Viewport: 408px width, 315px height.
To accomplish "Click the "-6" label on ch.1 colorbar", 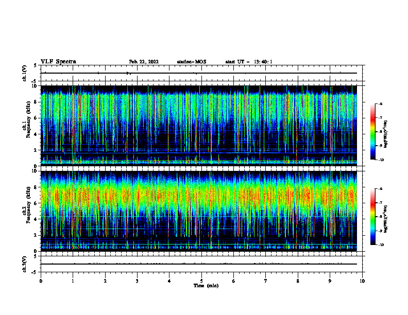I will tap(380, 104).
